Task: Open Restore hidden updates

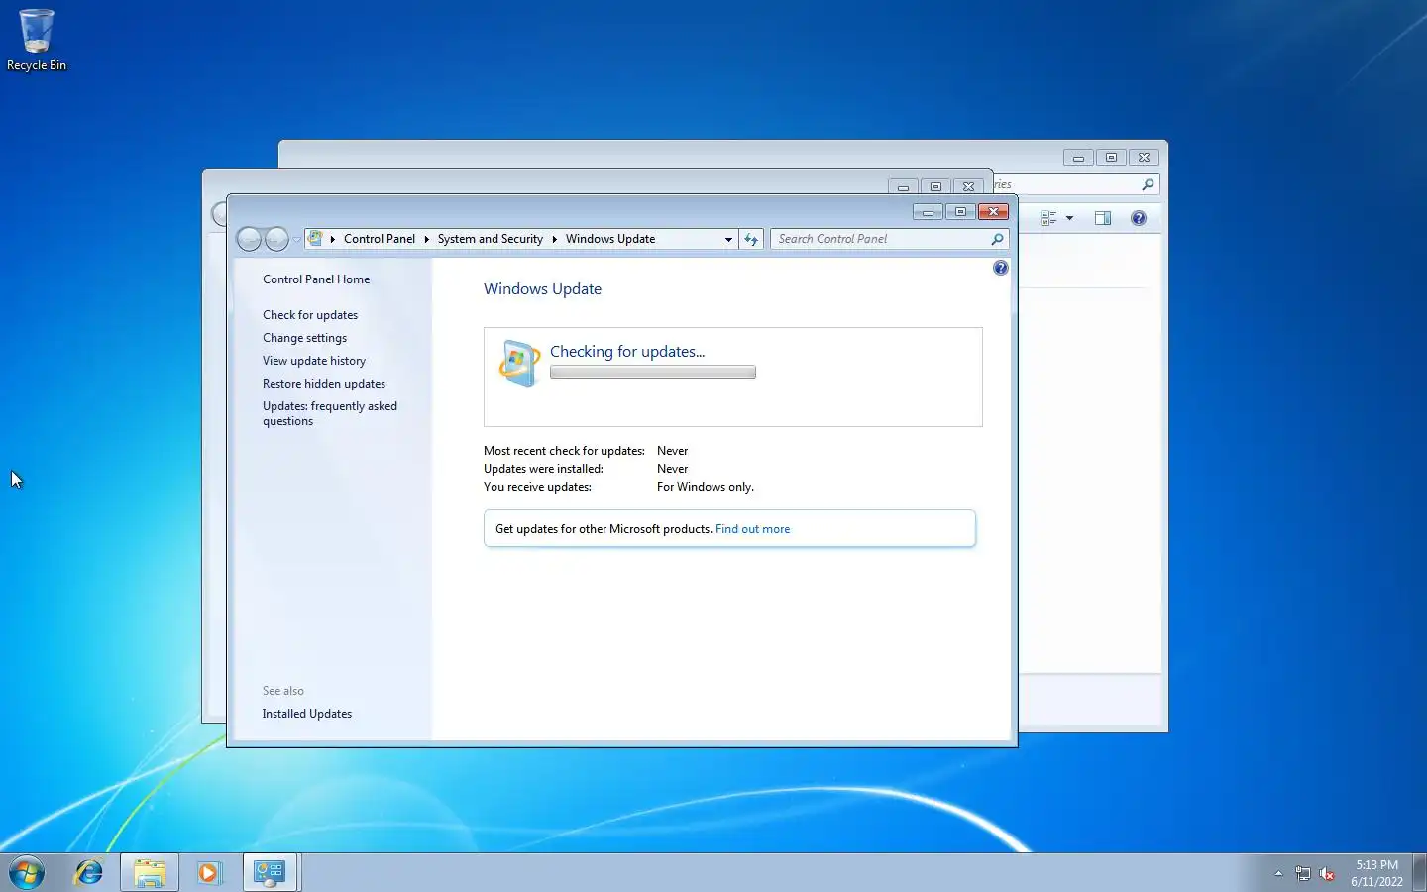Action: [324, 384]
